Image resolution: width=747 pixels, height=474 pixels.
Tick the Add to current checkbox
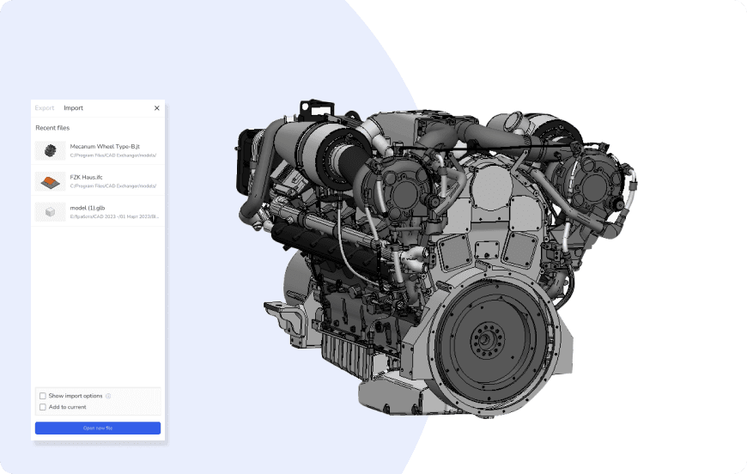click(x=43, y=407)
